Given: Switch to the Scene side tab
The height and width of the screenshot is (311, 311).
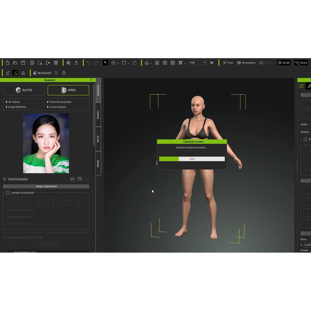Looking at the screenshot, I should 98,138.
